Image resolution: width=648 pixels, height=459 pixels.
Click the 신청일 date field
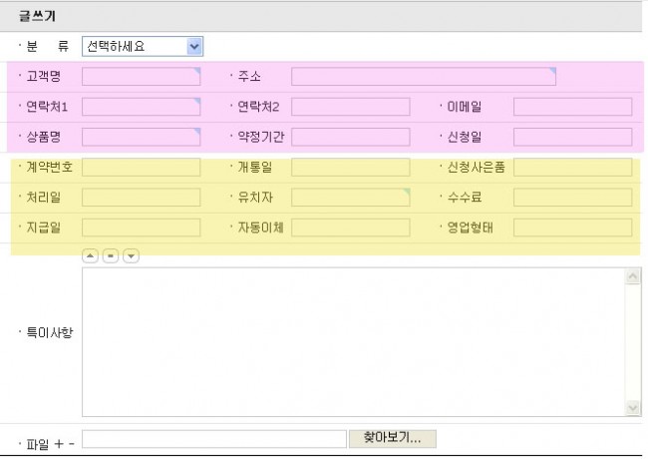click(x=572, y=137)
